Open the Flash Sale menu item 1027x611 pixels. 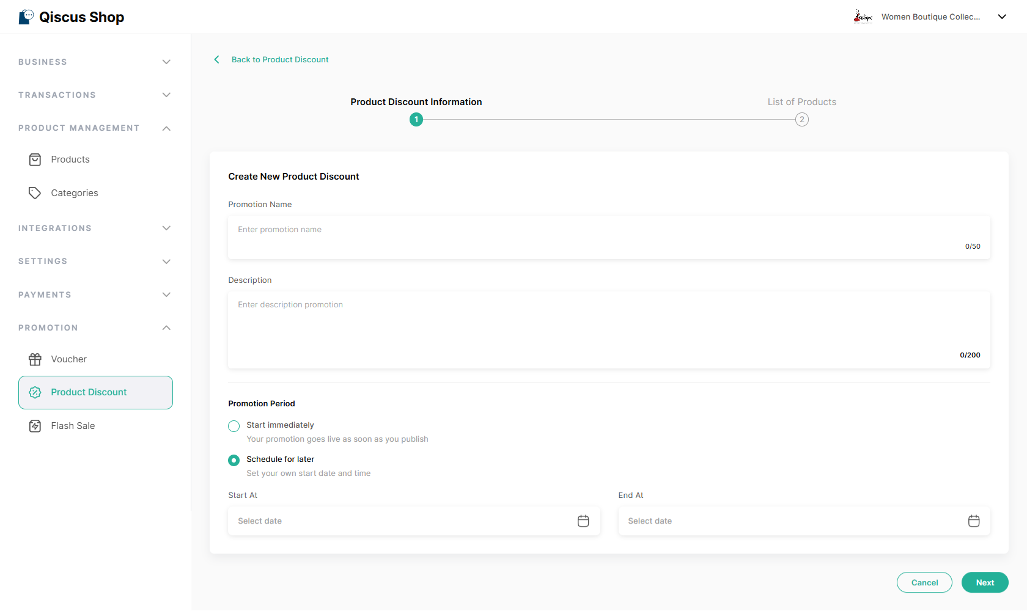point(95,426)
